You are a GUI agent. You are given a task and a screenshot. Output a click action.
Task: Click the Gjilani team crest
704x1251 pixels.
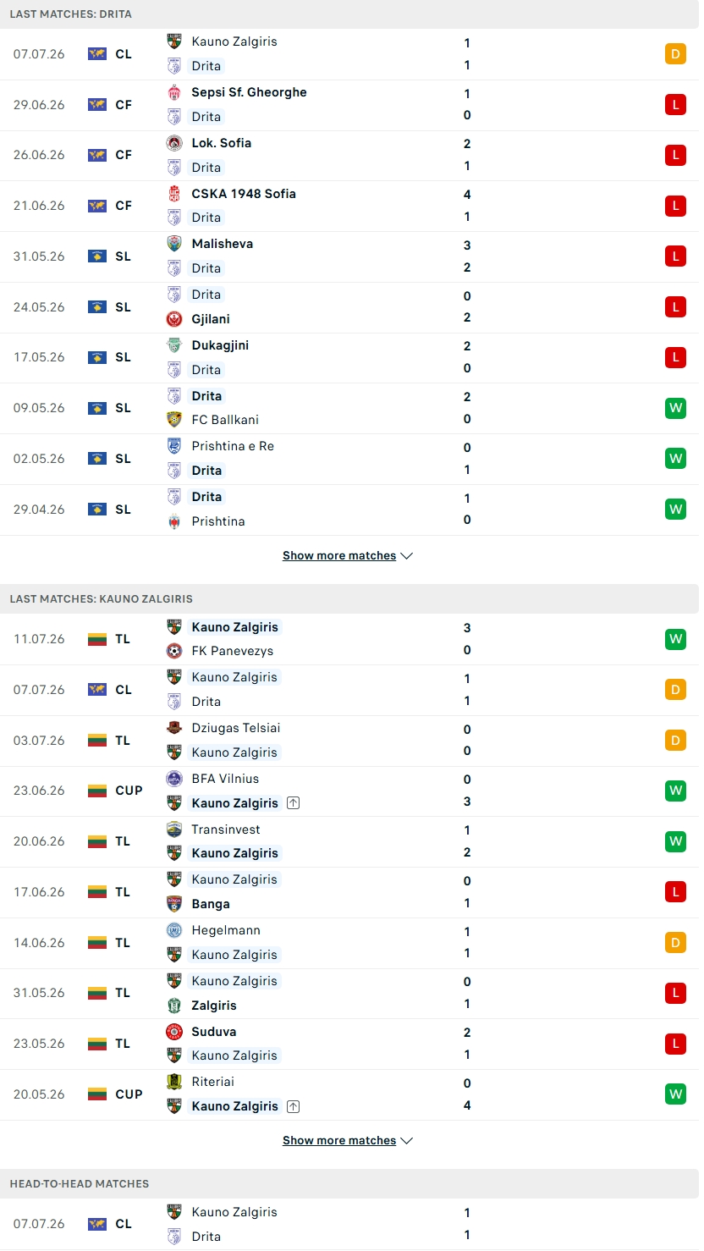(x=174, y=319)
